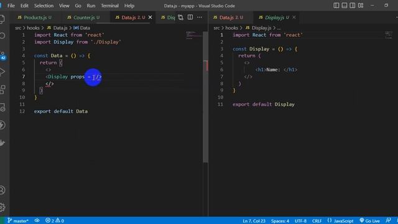Open more actions menu for left editor
This screenshot has height=224, width=398.
(200, 17)
